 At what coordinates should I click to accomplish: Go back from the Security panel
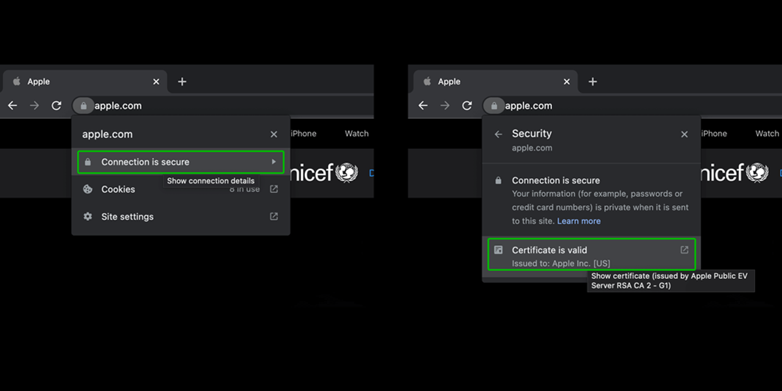[499, 134]
